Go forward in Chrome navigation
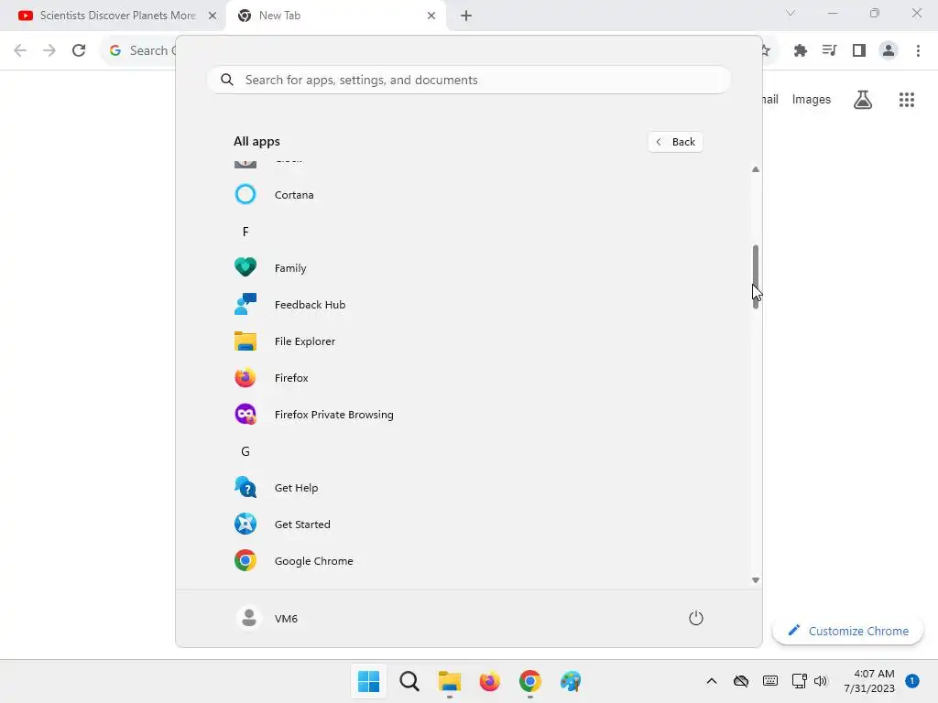 pyautogui.click(x=49, y=50)
